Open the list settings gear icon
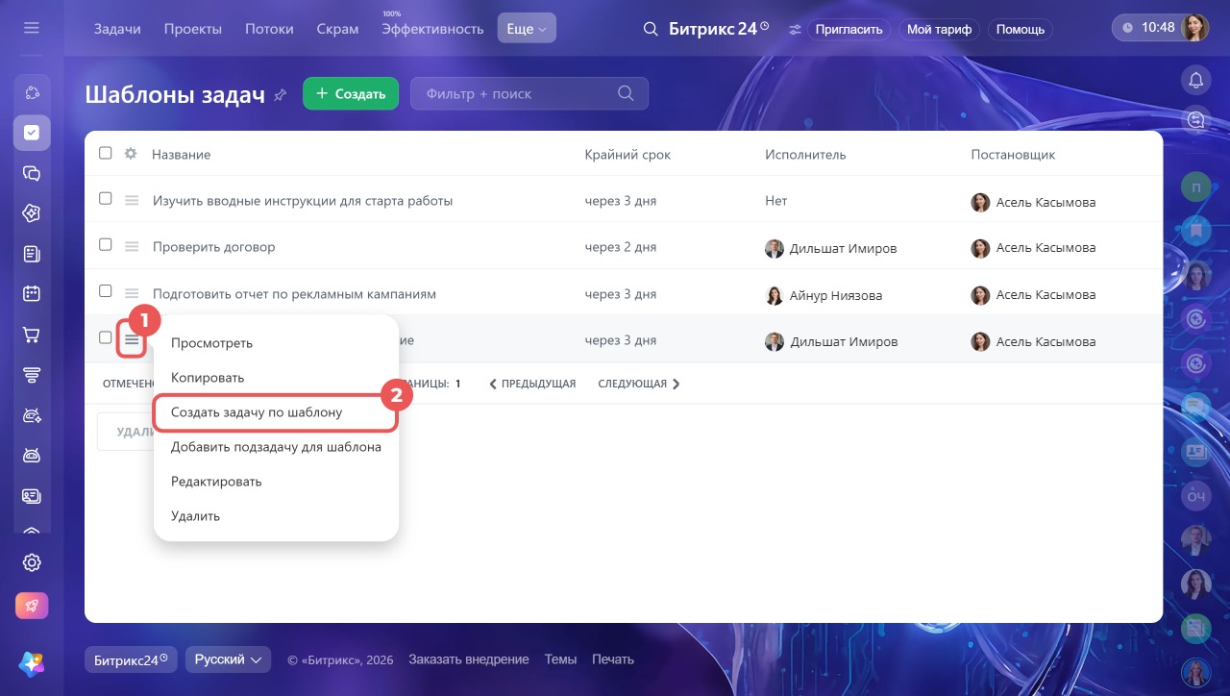The height and width of the screenshot is (696, 1230). tap(131, 154)
